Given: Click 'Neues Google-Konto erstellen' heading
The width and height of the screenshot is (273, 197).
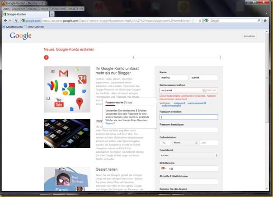Looking at the screenshot, I should coord(69,49).
